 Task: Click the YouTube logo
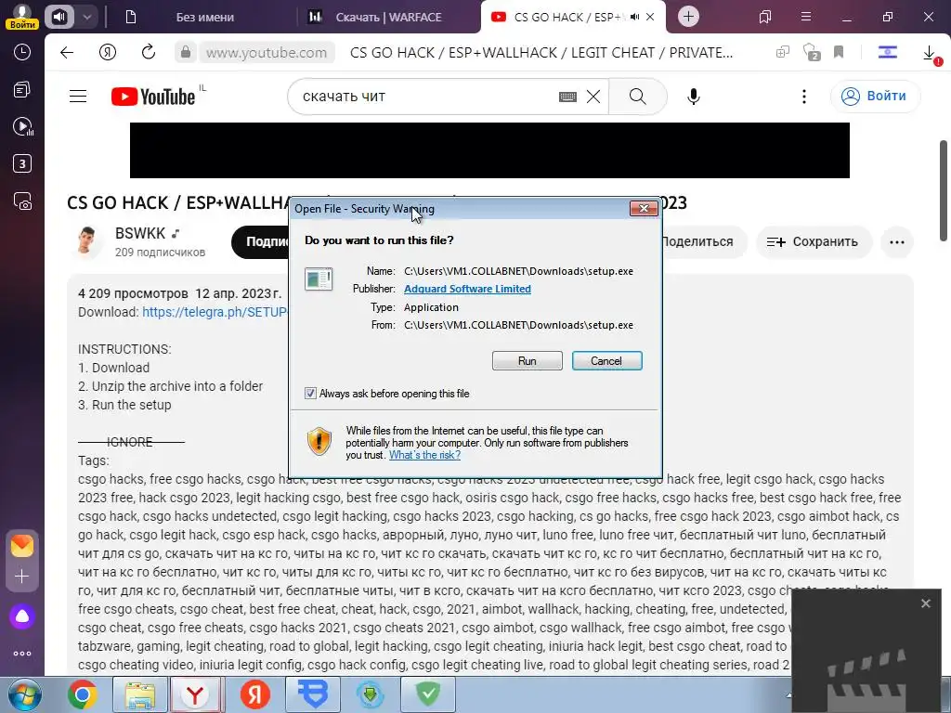153,97
